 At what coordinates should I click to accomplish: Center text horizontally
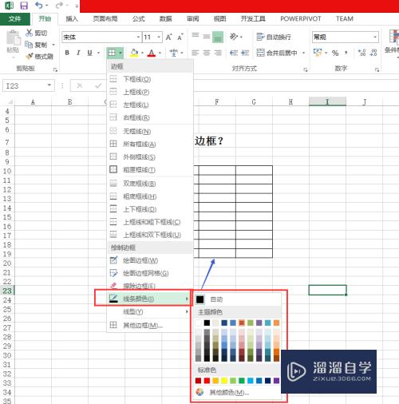[207, 53]
